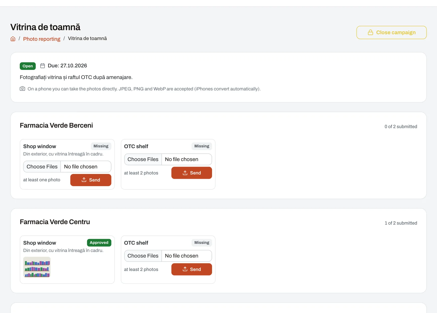The width and height of the screenshot is (437, 313).
Task: Select the Farmacia Verde Berceni heading
Action: click(x=56, y=125)
